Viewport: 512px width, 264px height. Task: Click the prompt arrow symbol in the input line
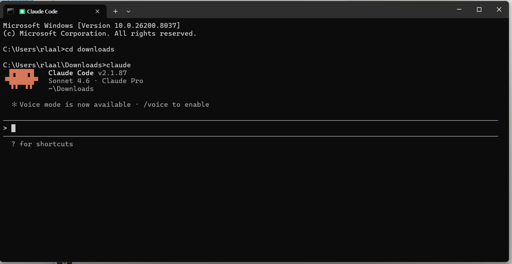5,128
